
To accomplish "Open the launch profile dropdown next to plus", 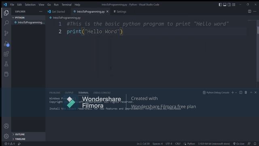I will pos(236,92).
